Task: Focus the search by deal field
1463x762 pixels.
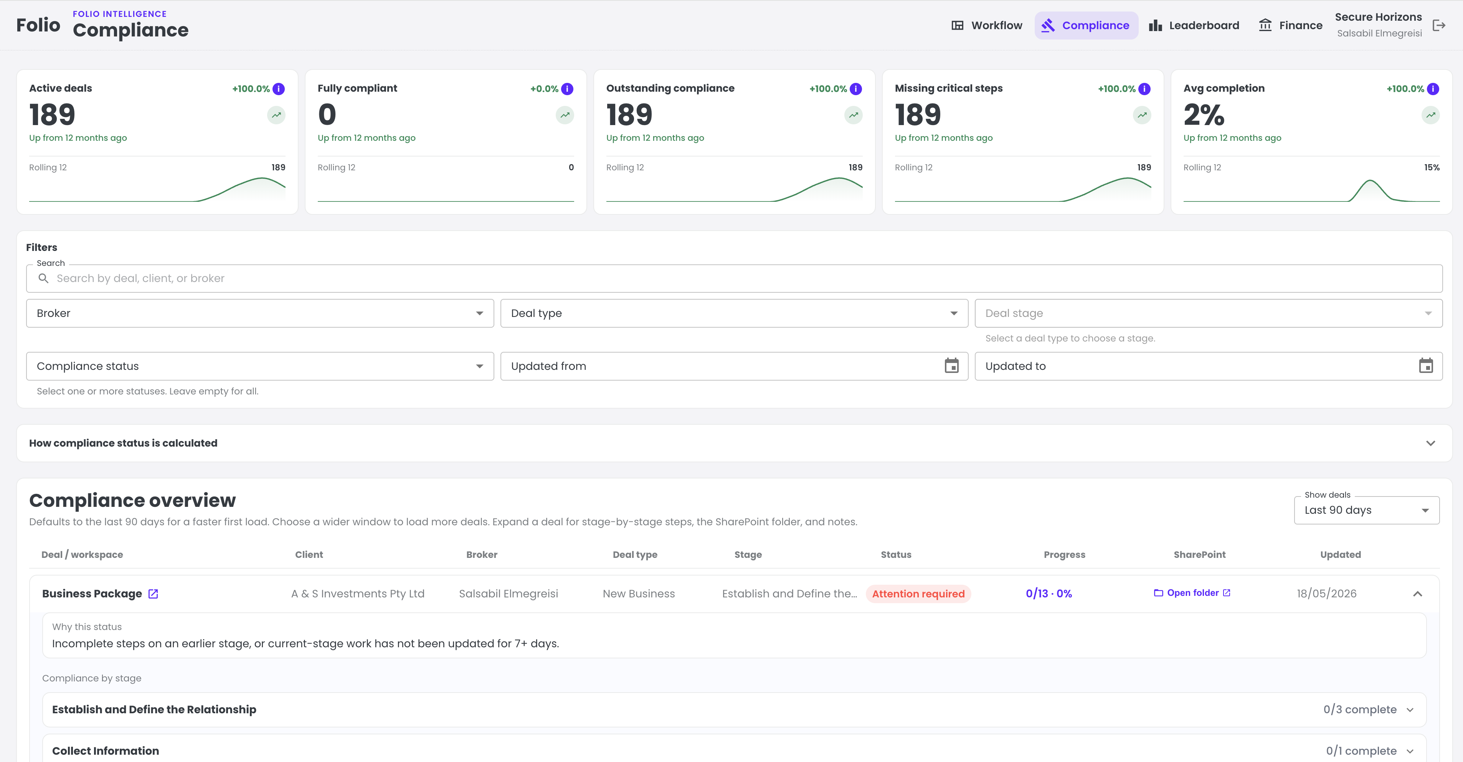Action: pyautogui.click(x=734, y=278)
